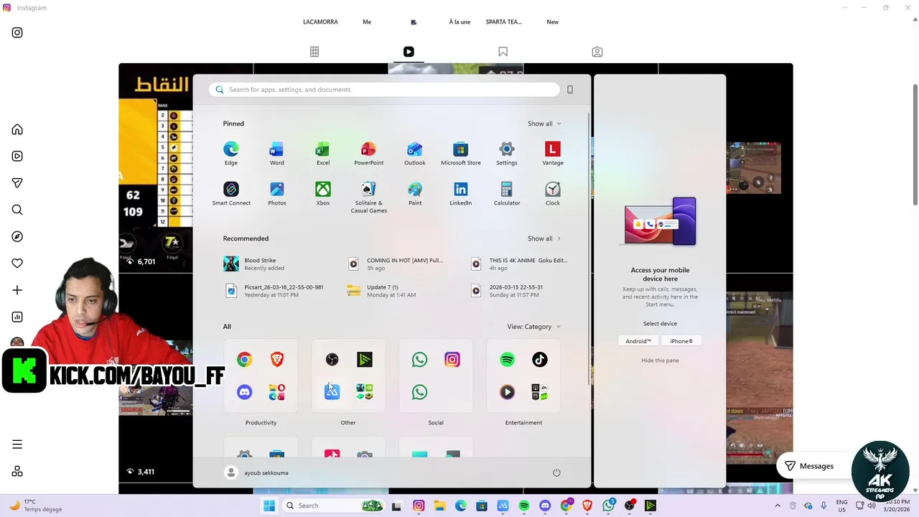The height and width of the screenshot is (517, 919).
Task: Launch OBS Studio in the Other group
Action: (332, 360)
